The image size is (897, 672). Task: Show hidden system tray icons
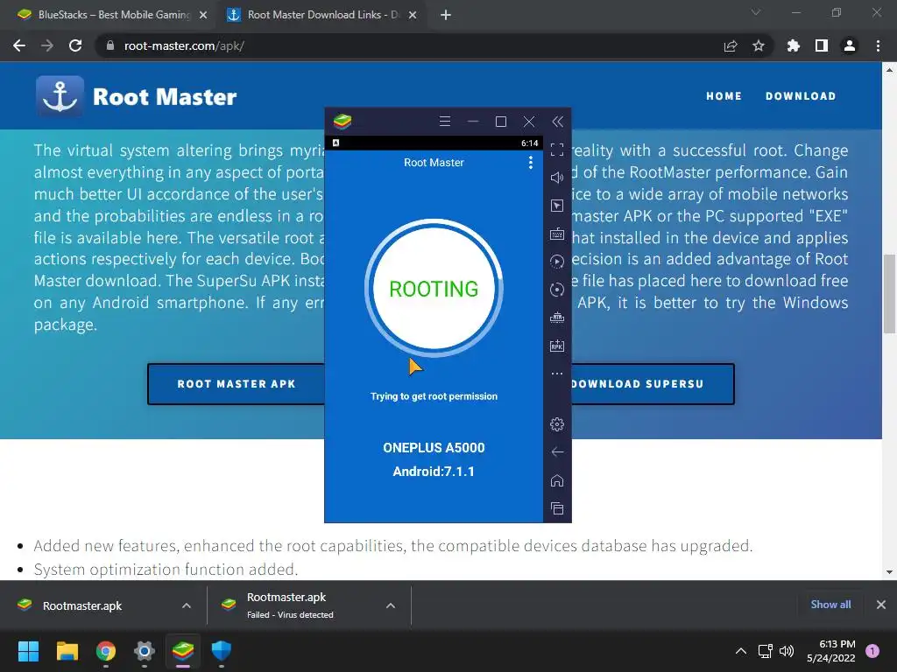741,651
